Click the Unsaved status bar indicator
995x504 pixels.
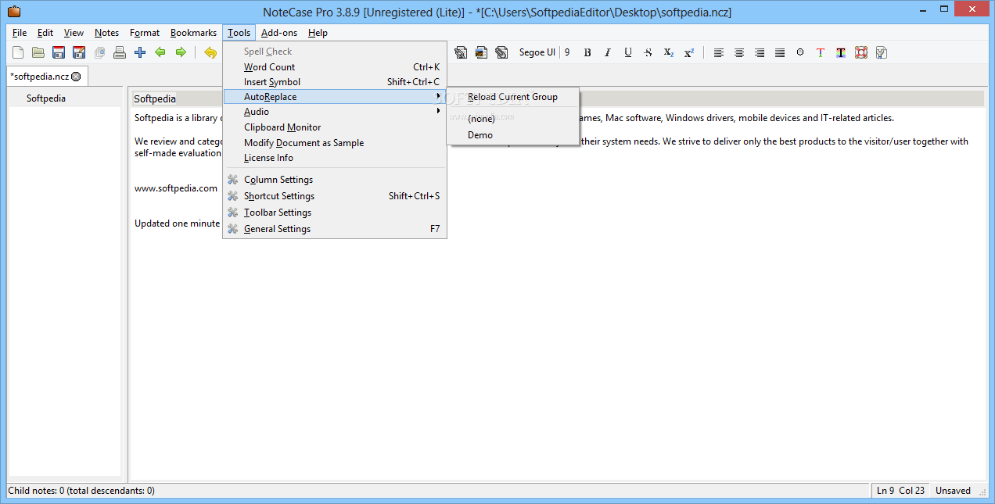[953, 491]
